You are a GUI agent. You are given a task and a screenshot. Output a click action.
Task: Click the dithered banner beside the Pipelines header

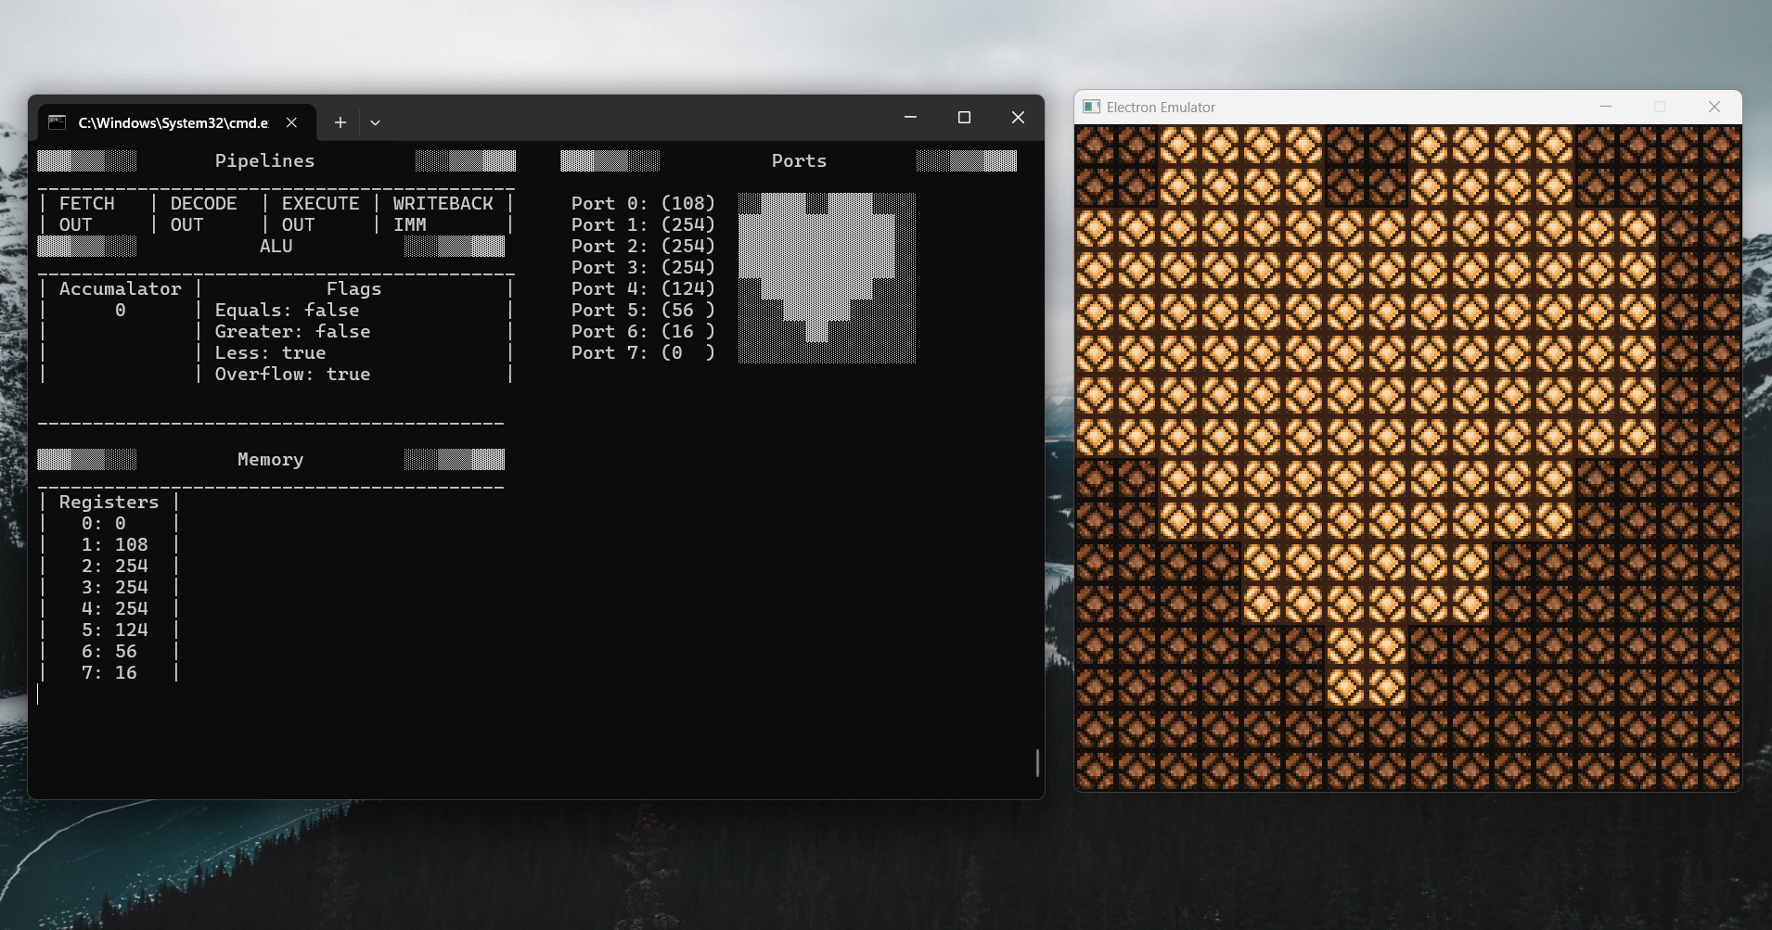click(88, 160)
